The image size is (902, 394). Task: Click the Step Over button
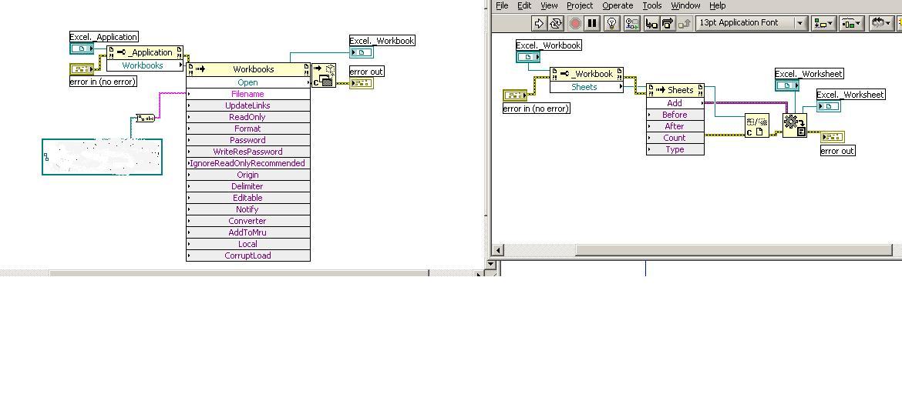[668, 23]
